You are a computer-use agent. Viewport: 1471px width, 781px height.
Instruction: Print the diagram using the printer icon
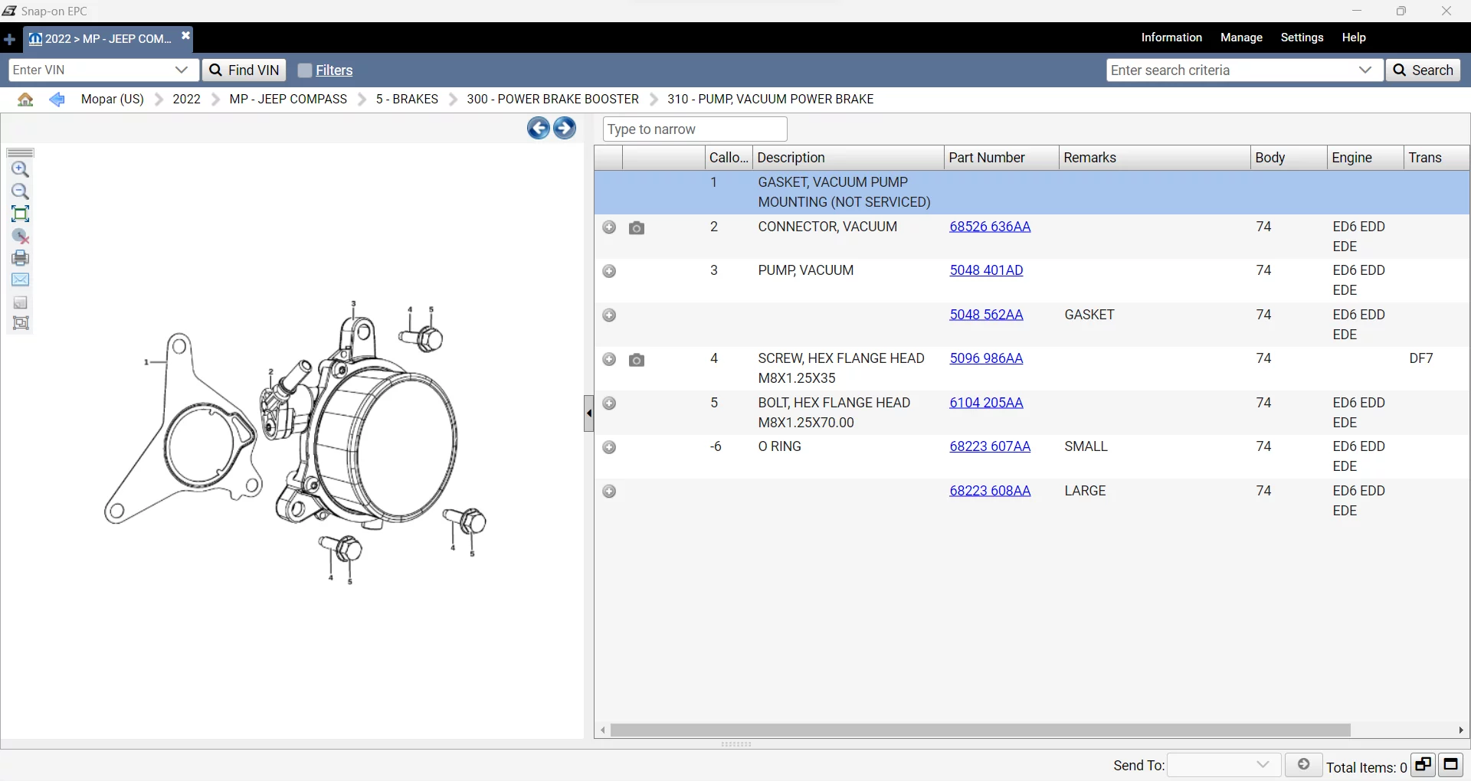point(21,258)
